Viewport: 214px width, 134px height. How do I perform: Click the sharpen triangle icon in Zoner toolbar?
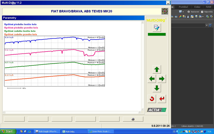tap(188, 17)
